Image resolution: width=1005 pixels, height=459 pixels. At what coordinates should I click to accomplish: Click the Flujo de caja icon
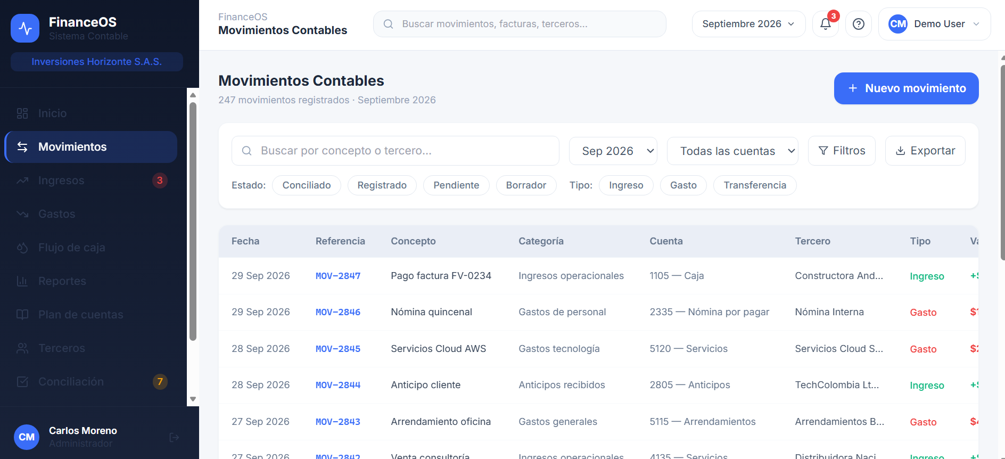22,248
